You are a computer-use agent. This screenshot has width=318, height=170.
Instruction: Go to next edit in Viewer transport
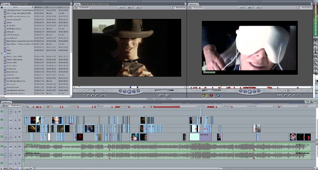[138, 91]
